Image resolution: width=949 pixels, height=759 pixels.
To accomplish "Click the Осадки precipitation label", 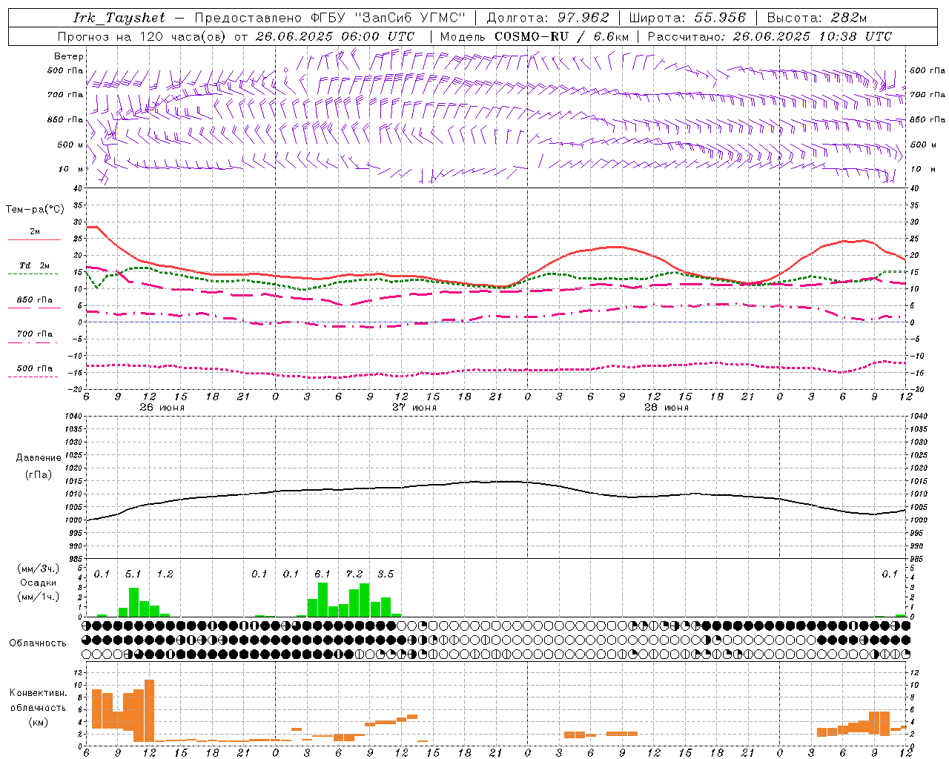I will [39, 583].
